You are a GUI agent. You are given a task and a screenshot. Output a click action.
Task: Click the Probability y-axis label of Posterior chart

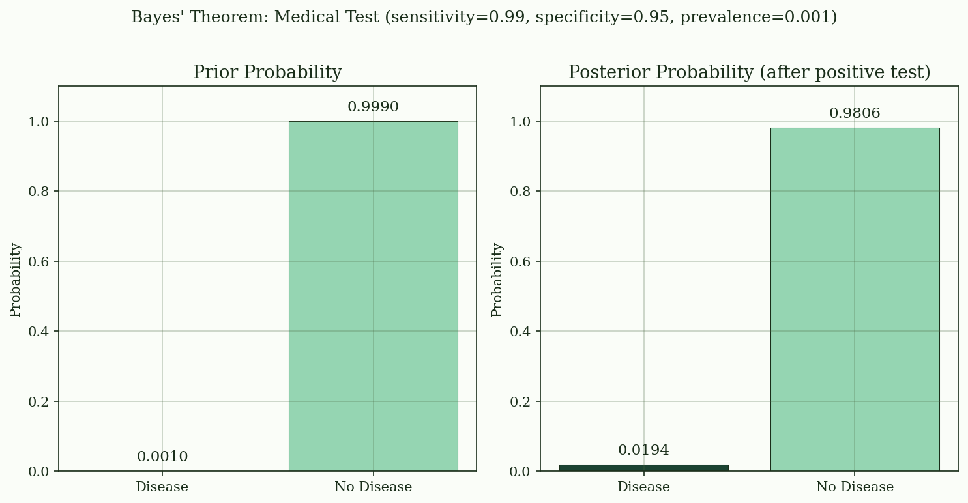pyautogui.click(x=497, y=280)
